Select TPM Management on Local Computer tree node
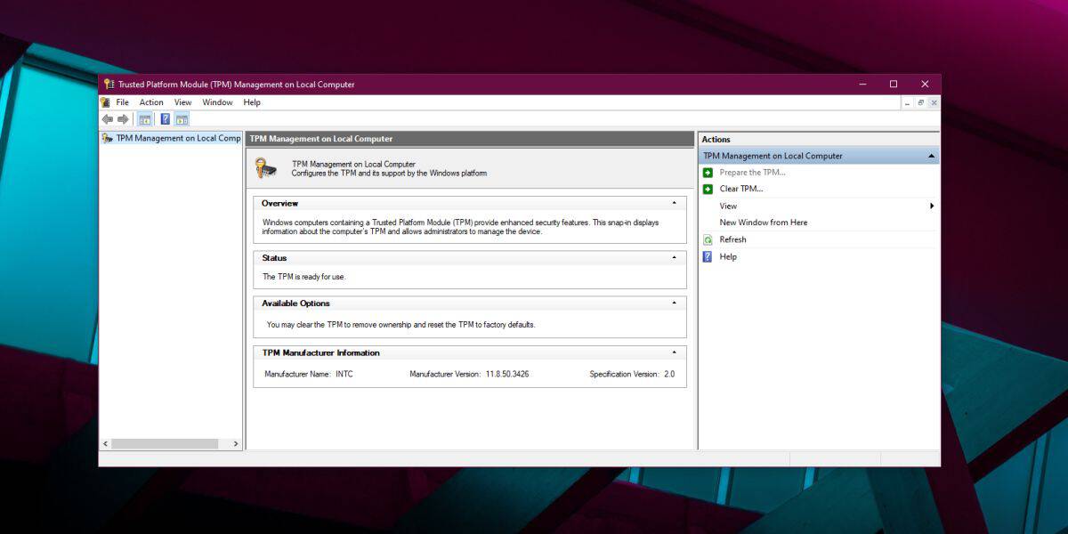1068x534 pixels. (178, 138)
